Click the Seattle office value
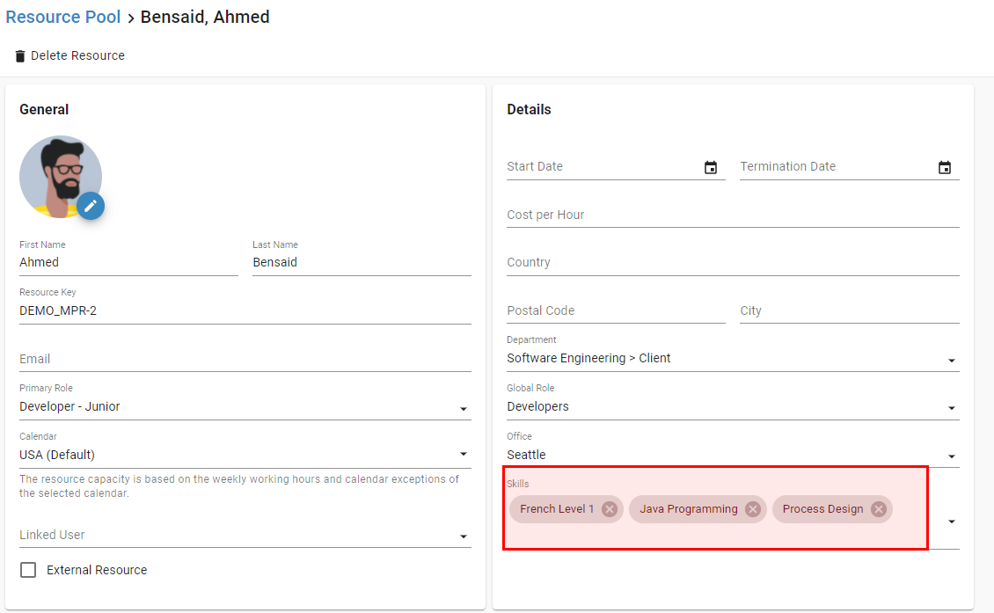 (526, 455)
